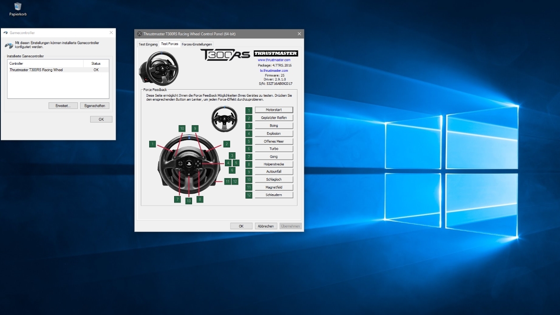Screen dimensions: 560x315
Task: Click the OK status cell in controller list
Action: [x=96, y=70]
